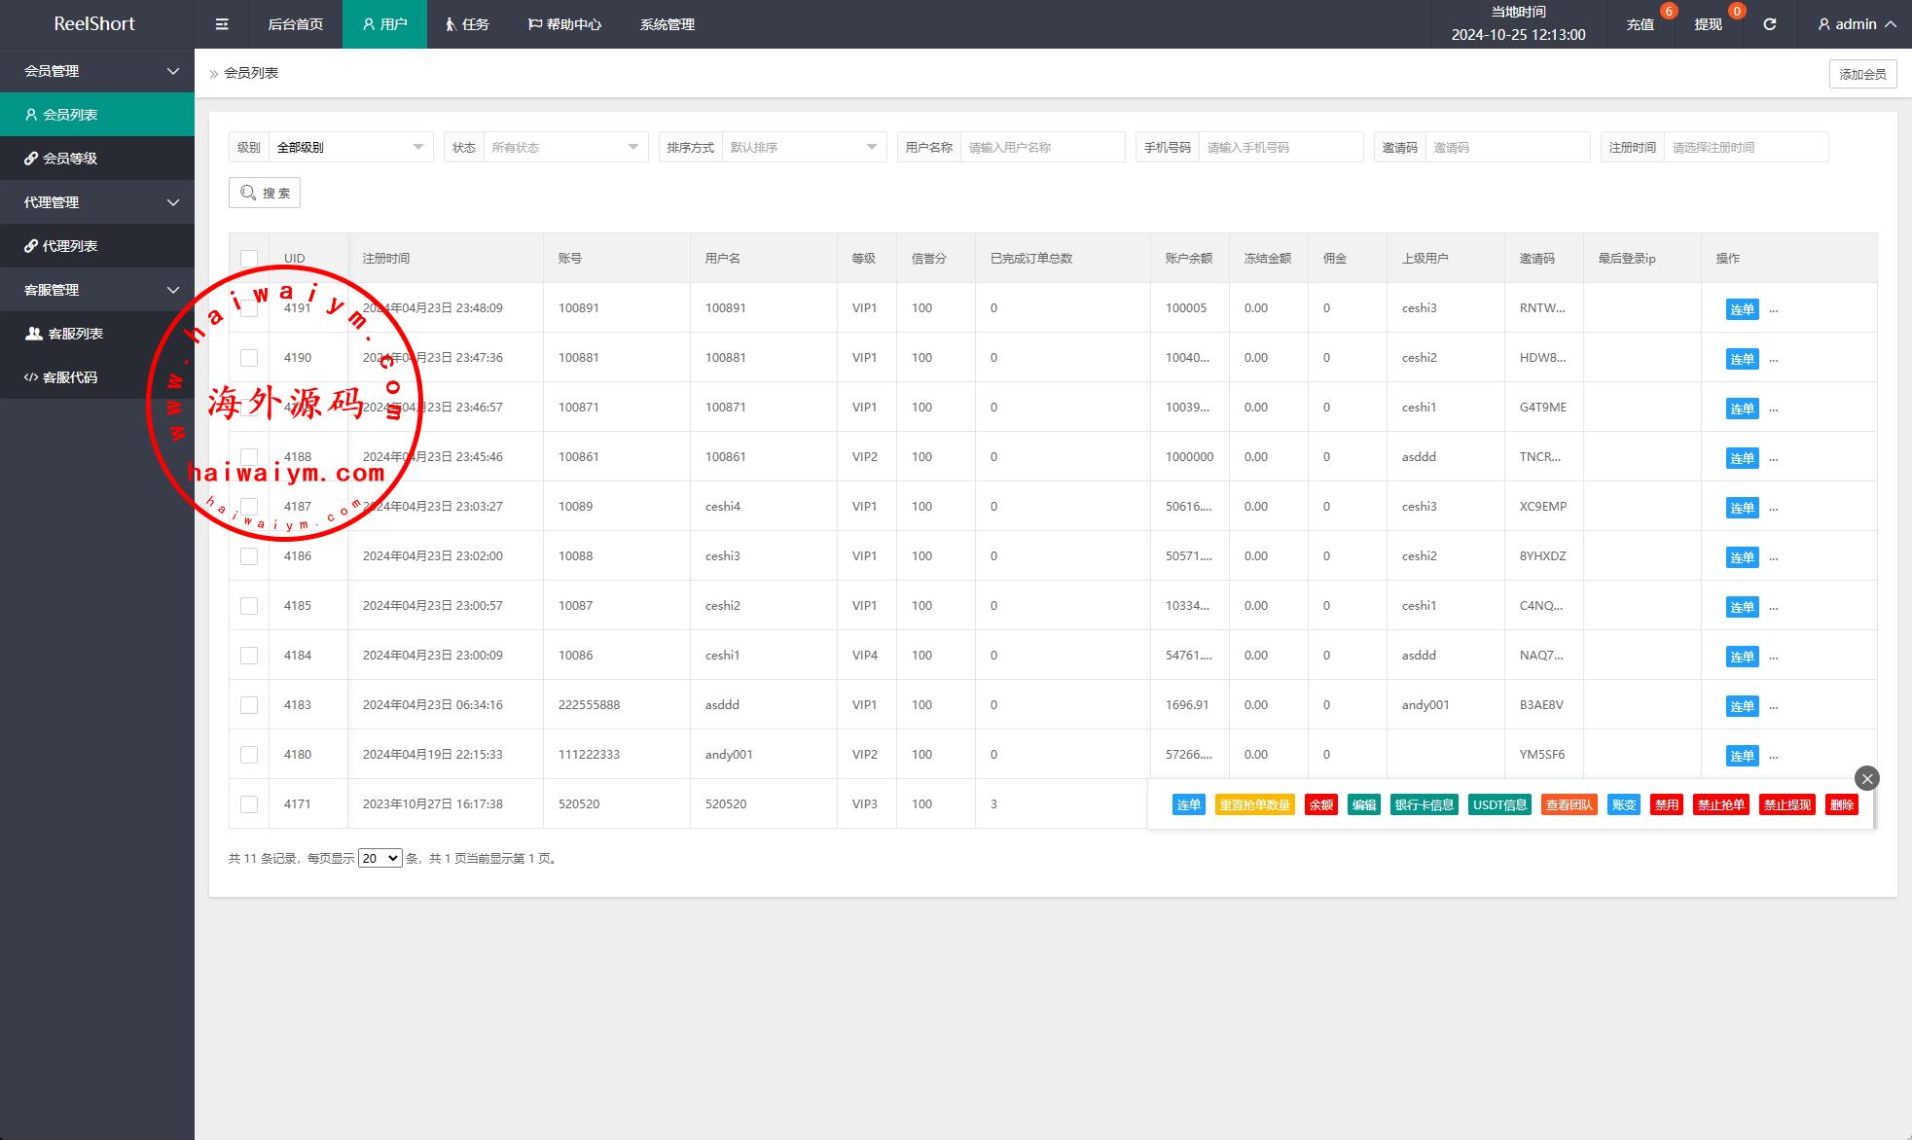
Task: Select checkbox for UID 4171 row
Action: click(x=249, y=804)
